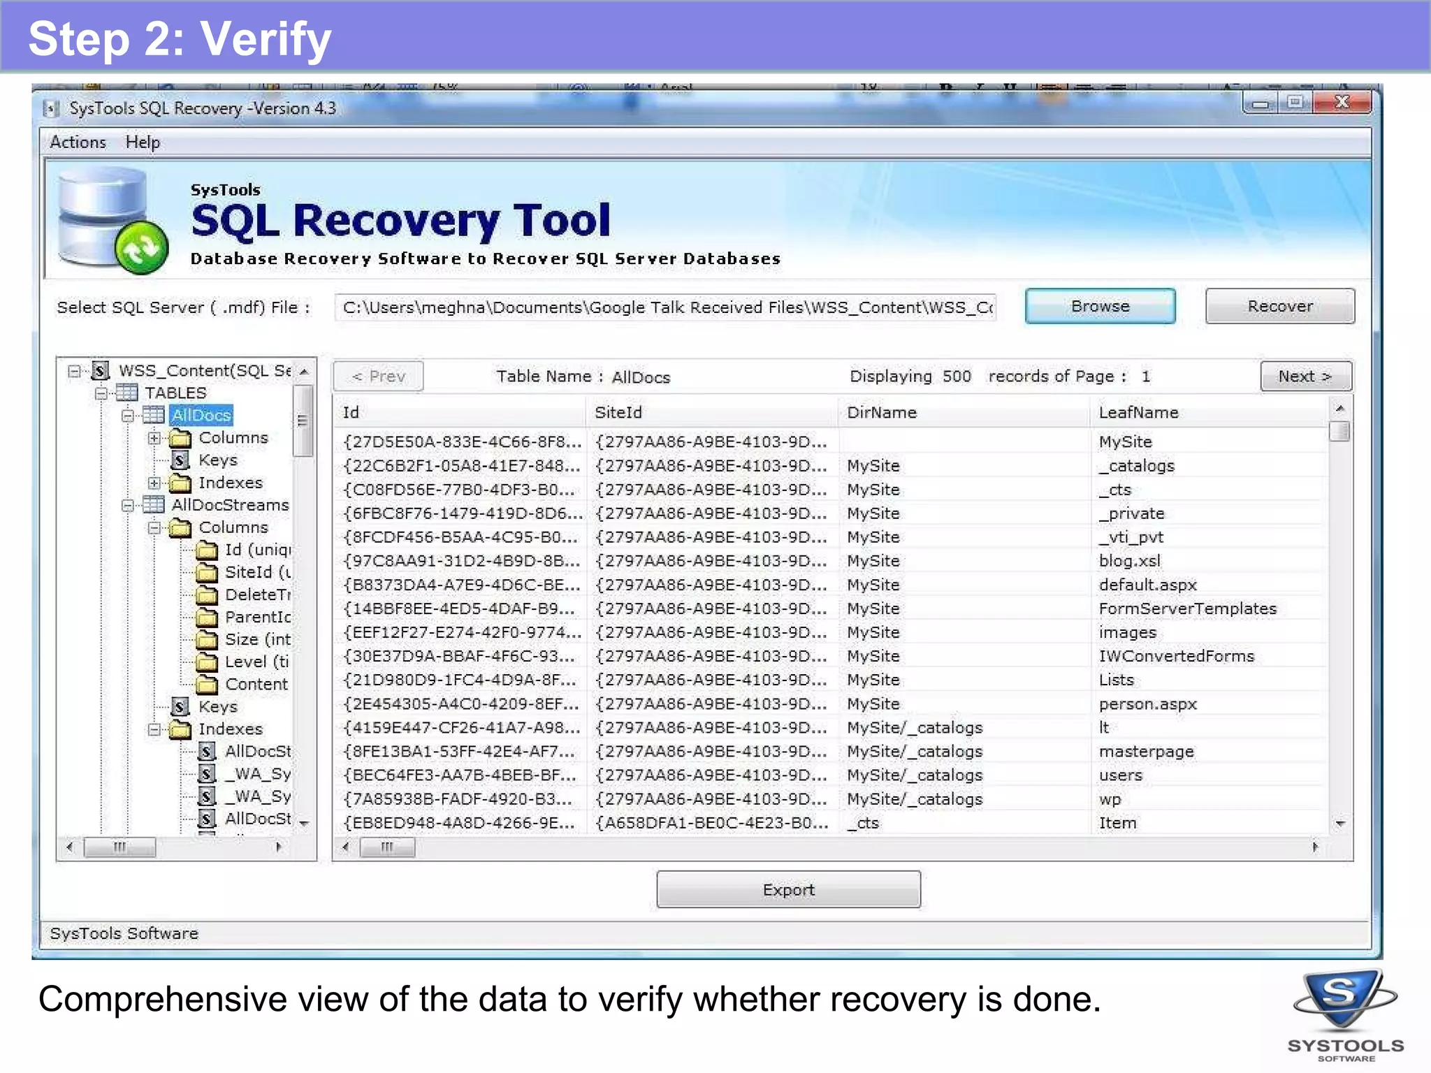This screenshot has width=1431, height=1073.
Task: Click the folder icon beside Indexes under AllDocs
Action: [181, 483]
